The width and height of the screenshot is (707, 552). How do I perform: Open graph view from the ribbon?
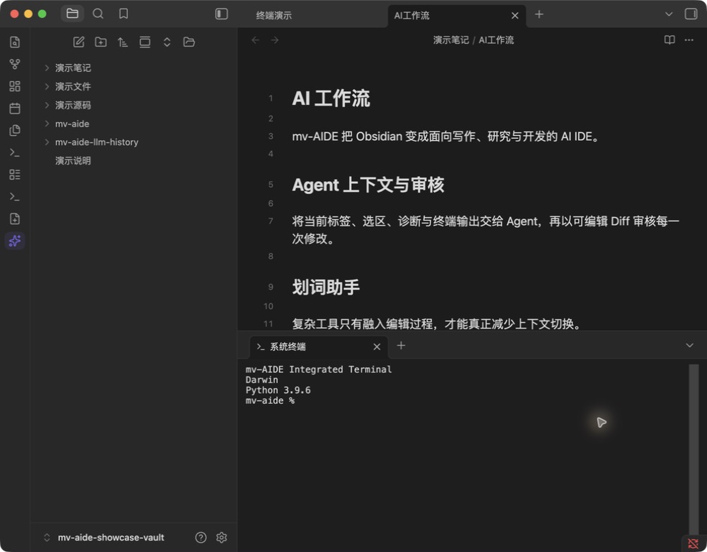pyautogui.click(x=15, y=64)
